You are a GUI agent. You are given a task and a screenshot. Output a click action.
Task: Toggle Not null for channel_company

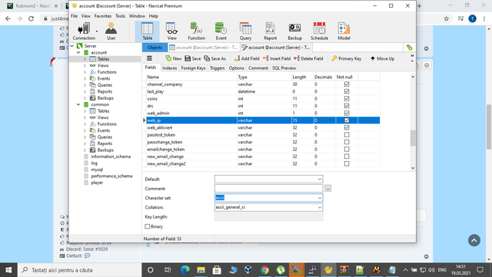point(347,84)
